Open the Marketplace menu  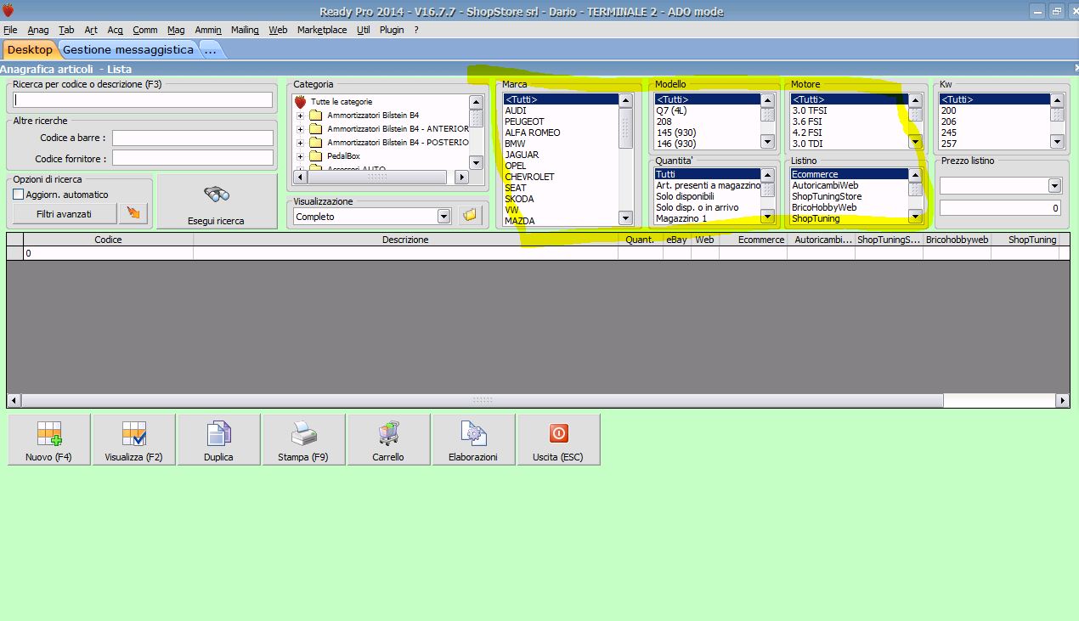click(x=322, y=30)
